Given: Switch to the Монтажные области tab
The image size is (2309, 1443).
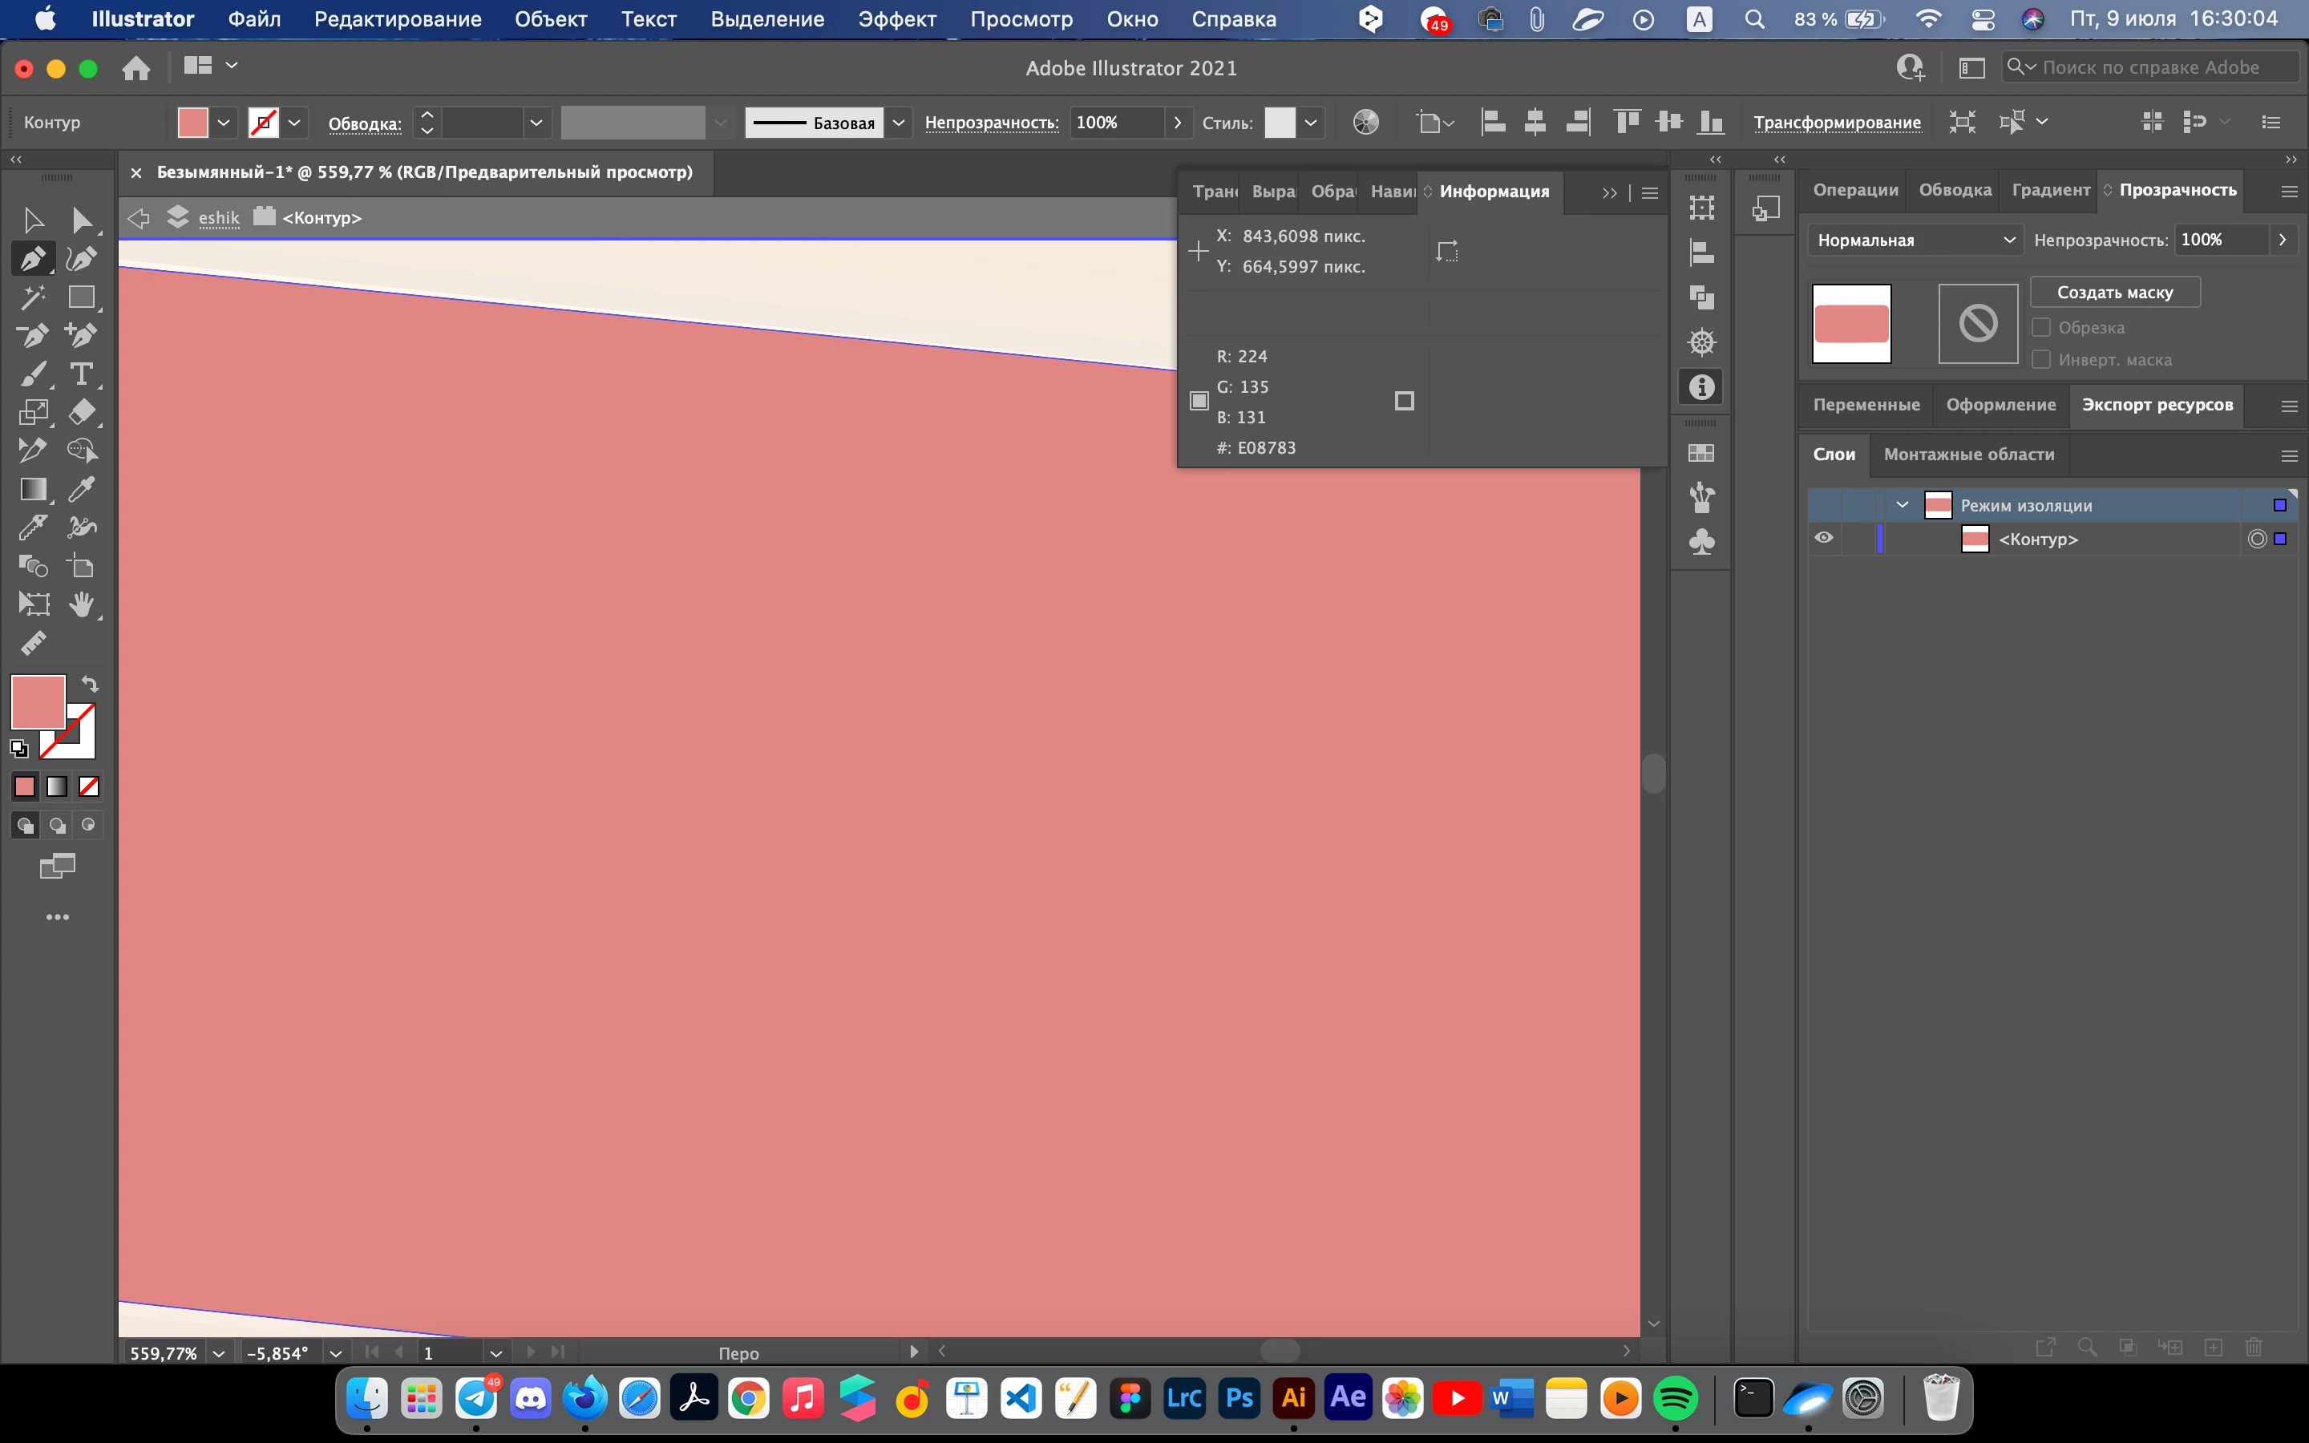Looking at the screenshot, I should coord(1968,455).
